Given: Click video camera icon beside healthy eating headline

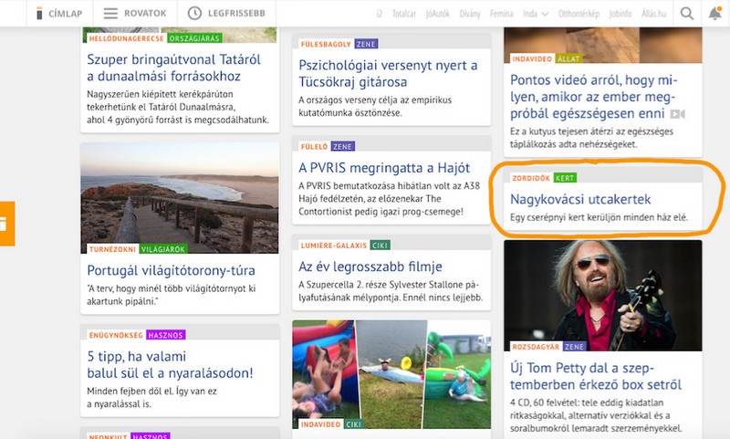Looking at the screenshot, I should pyautogui.click(x=677, y=114).
